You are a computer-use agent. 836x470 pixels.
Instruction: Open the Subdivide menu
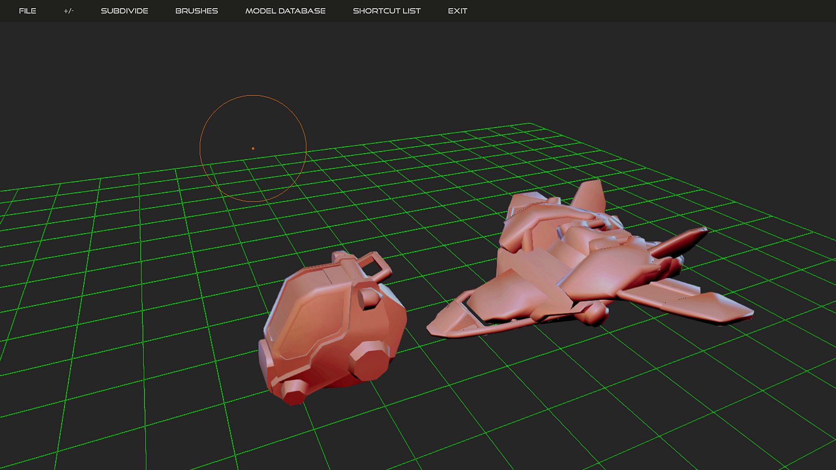pos(125,11)
